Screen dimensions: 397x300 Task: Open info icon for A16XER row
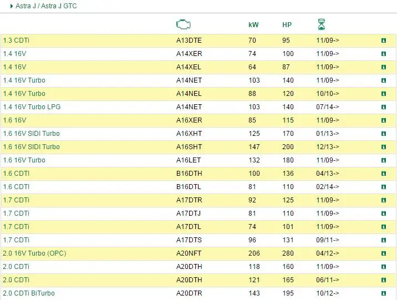pyautogui.click(x=384, y=120)
